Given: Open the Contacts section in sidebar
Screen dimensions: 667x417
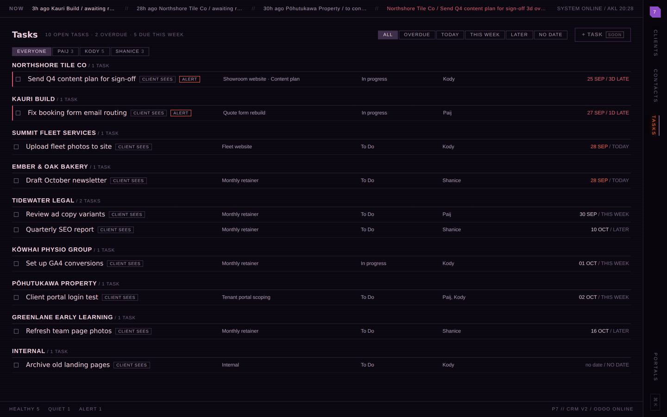Looking at the screenshot, I should pos(655,86).
